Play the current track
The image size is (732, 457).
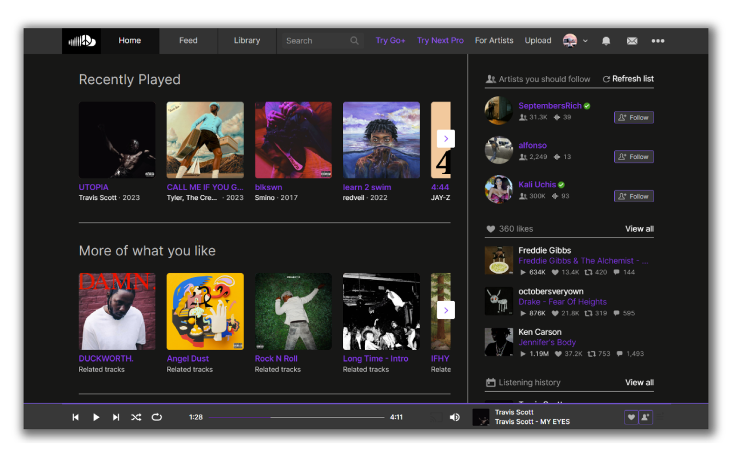pos(96,417)
